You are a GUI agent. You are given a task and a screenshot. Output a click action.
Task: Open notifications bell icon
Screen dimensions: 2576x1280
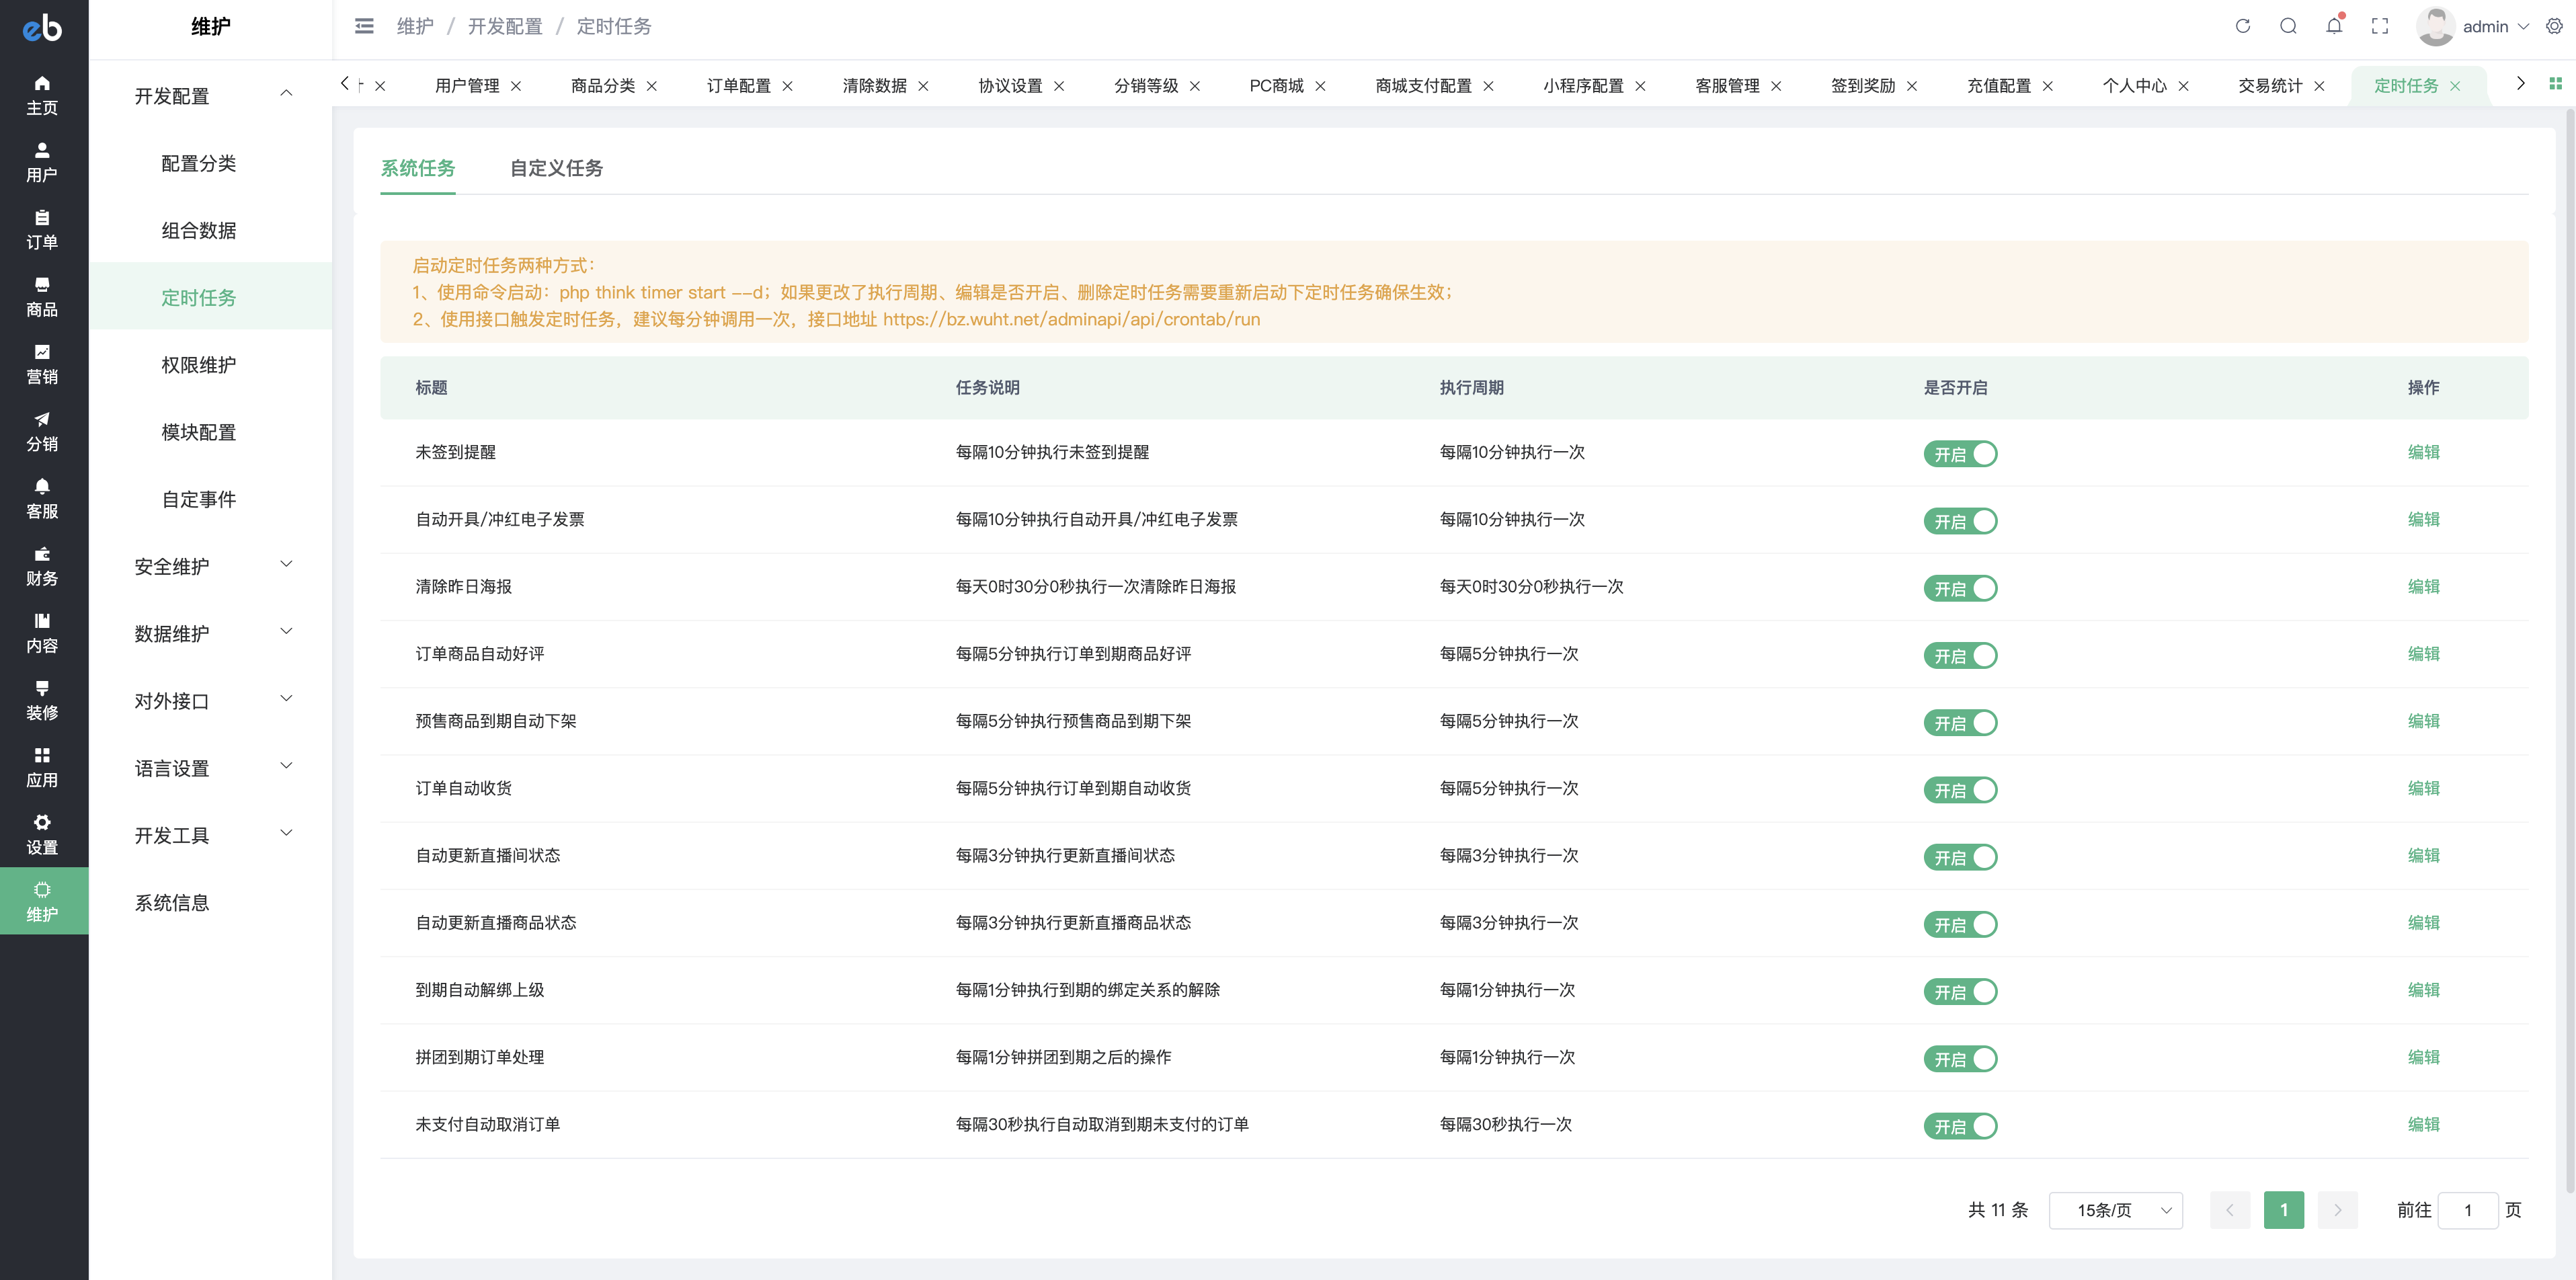tap(2334, 26)
